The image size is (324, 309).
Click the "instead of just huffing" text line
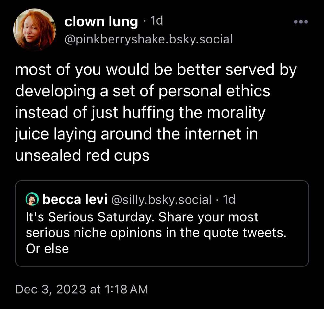tap(140, 113)
